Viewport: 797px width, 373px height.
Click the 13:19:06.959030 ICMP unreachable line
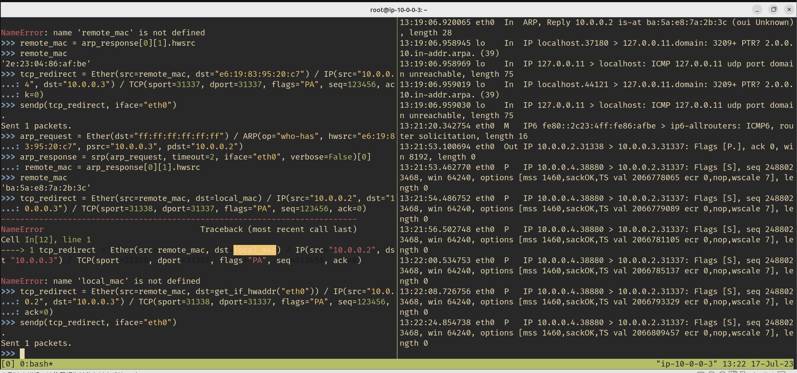click(596, 110)
